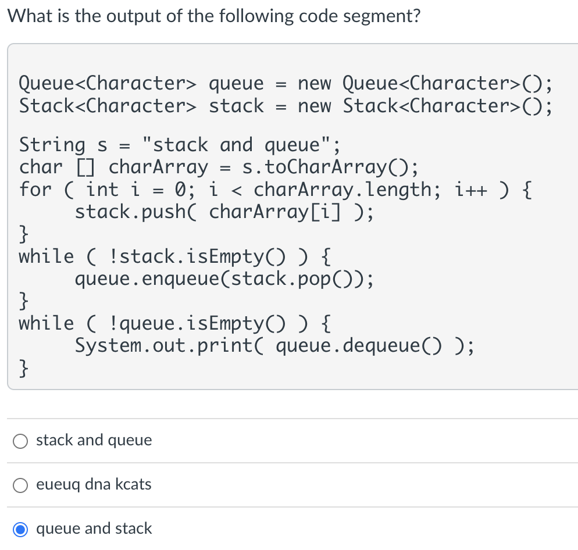Select the 'queue and stack' answer option
The image size is (578, 550).
[x=94, y=528]
